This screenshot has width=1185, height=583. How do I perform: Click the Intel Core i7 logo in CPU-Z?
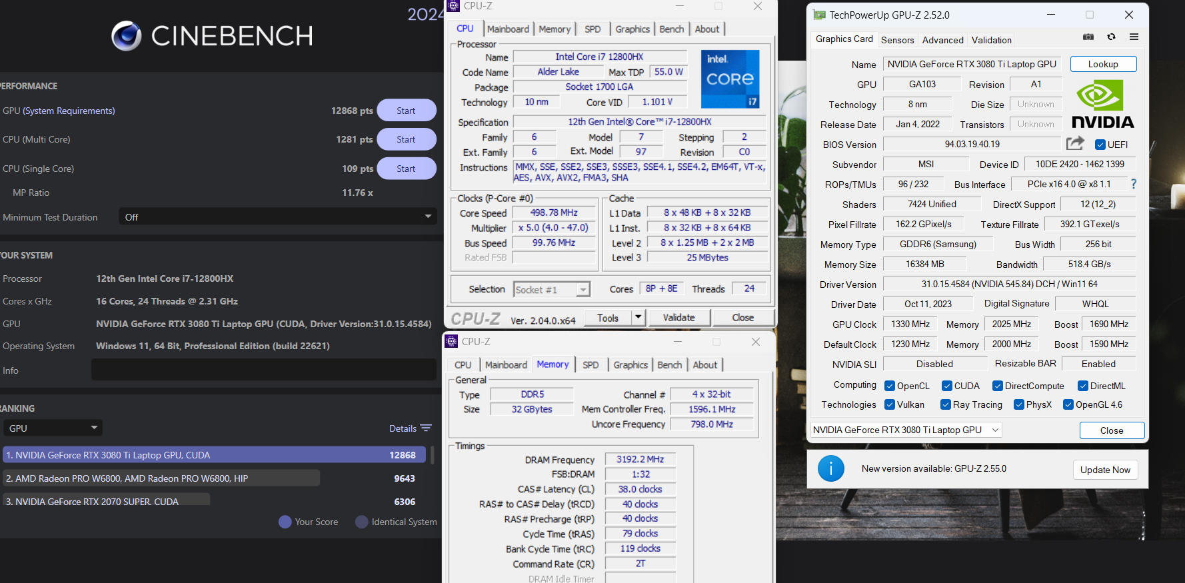(730, 79)
